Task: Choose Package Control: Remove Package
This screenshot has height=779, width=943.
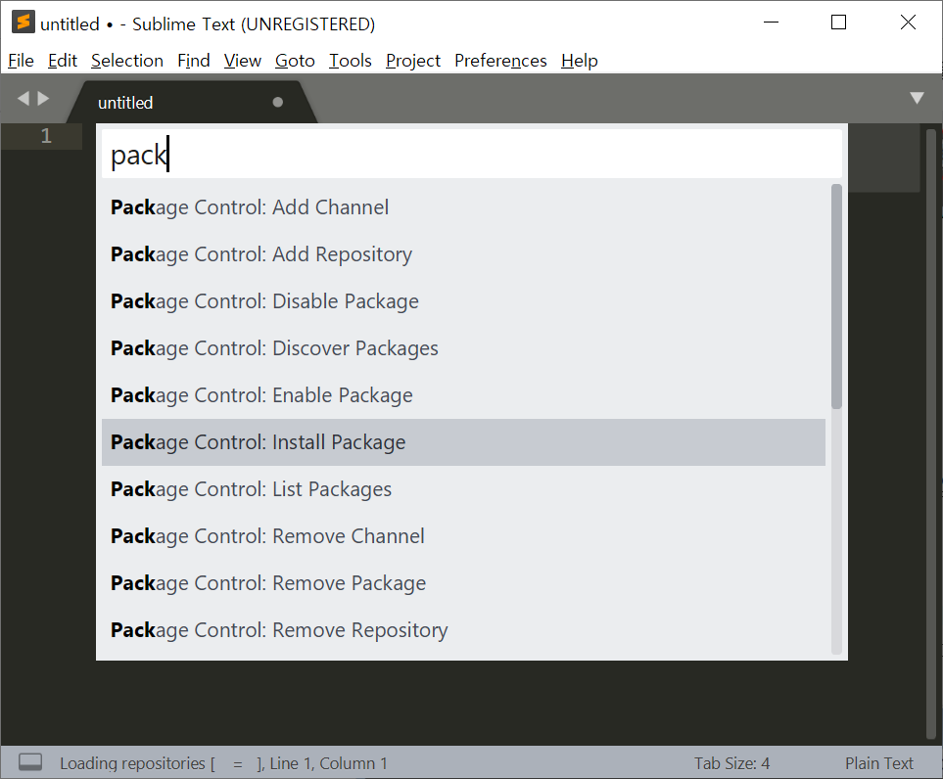Action: [x=463, y=583]
